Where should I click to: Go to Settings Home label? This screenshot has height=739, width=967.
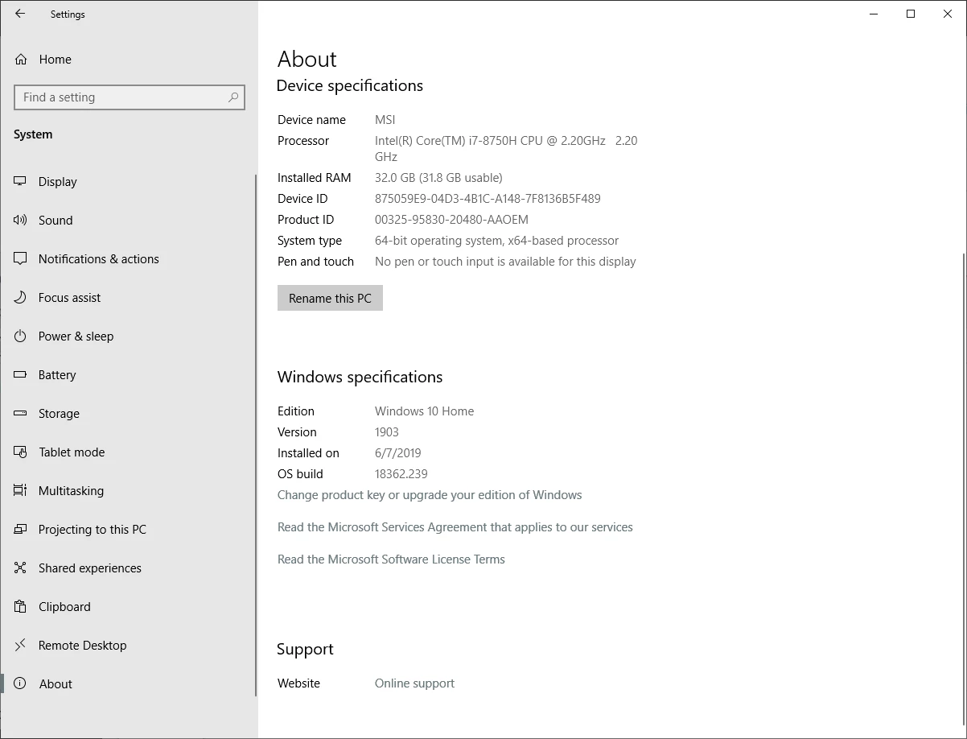point(55,60)
